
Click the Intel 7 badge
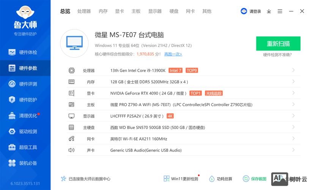[175, 70]
